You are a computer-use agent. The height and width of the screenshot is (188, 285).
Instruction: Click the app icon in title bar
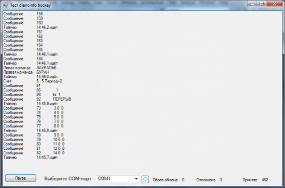click(x=5, y=5)
